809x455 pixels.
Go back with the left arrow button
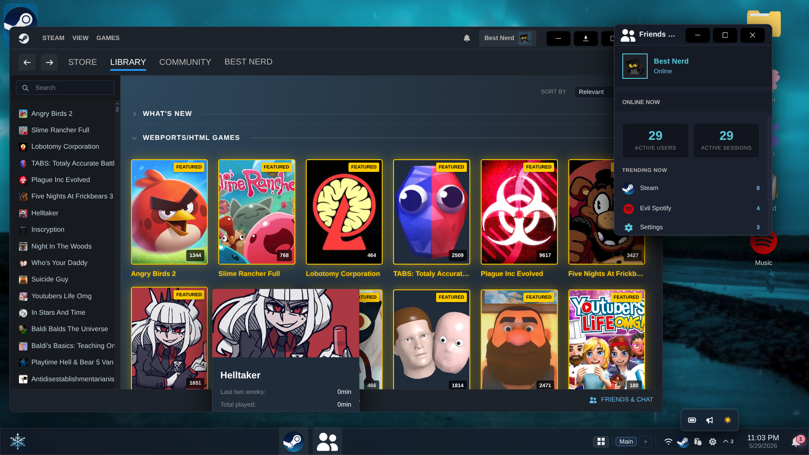coord(27,62)
